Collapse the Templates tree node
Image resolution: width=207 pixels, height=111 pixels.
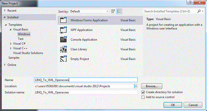[x=6, y=25]
